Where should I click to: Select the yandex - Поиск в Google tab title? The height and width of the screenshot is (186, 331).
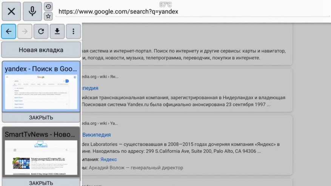tap(41, 69)
